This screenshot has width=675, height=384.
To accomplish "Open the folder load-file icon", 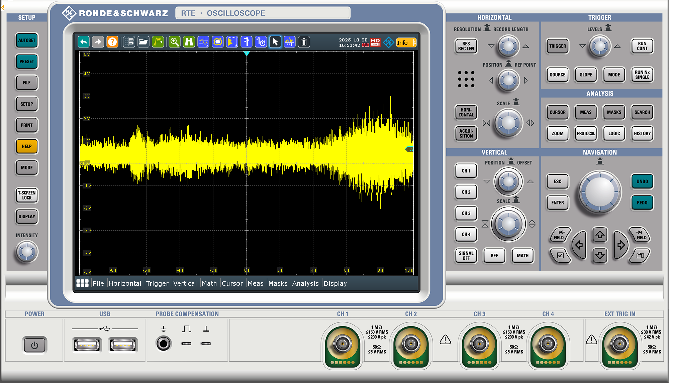I will pyautogui.click(x=143, y=42).
